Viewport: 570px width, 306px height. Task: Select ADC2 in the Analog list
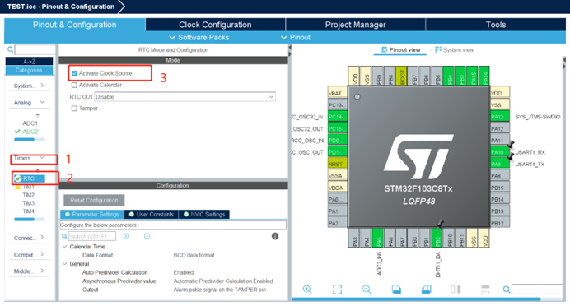coord(30,132)
